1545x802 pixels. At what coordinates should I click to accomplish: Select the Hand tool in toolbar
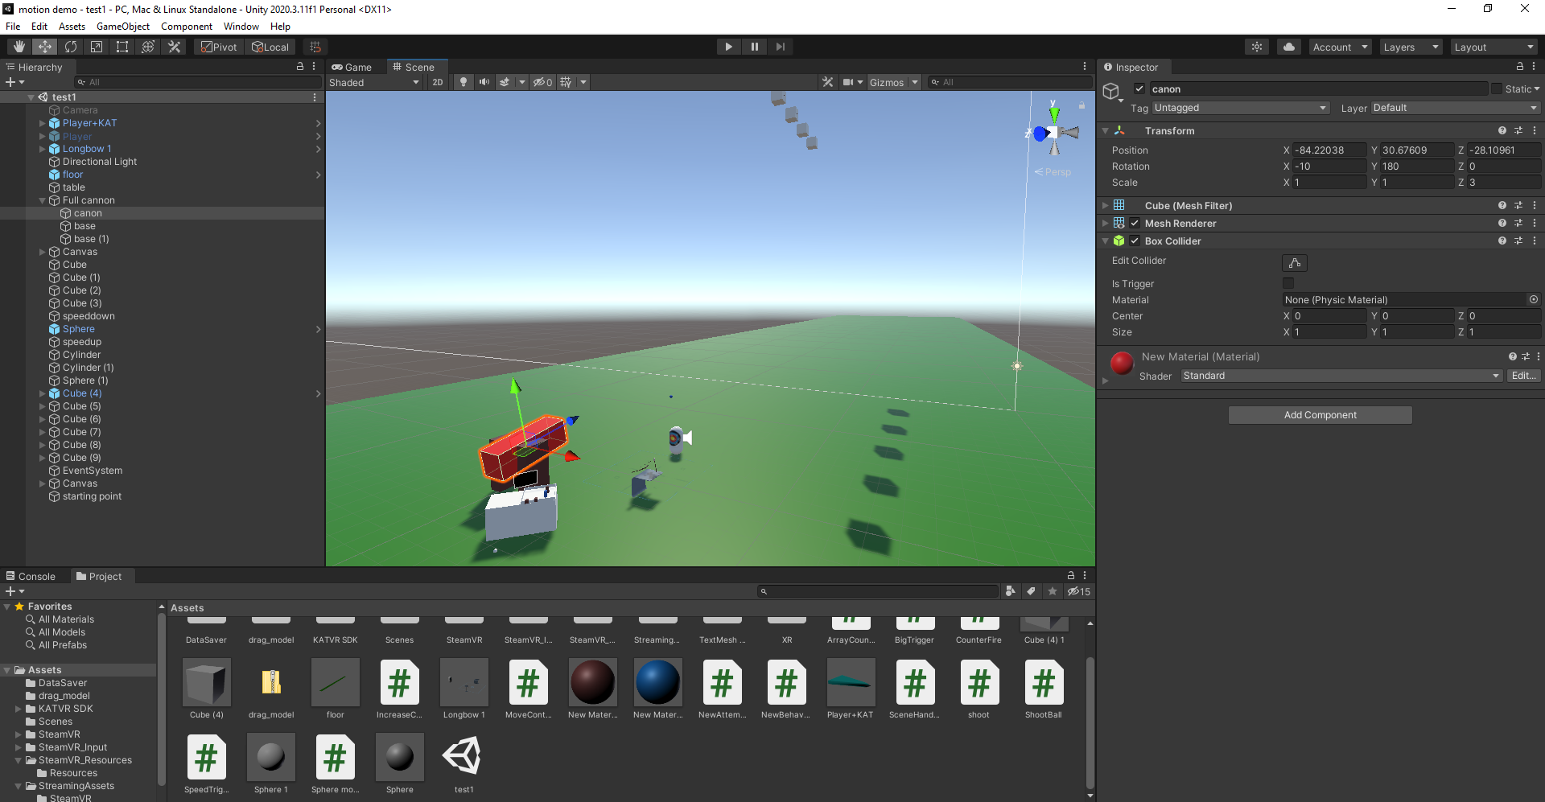coord(19,47)
